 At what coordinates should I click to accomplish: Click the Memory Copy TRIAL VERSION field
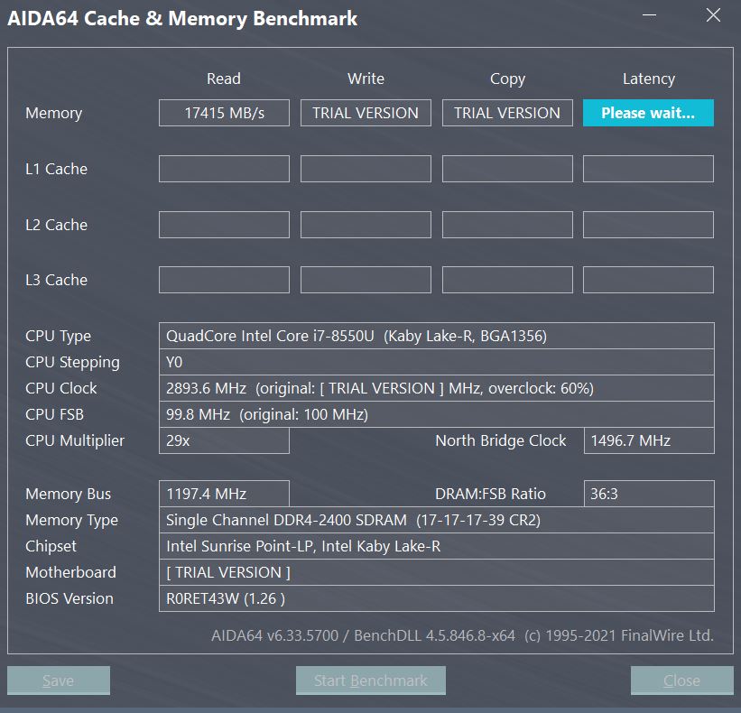coord(507,113)
